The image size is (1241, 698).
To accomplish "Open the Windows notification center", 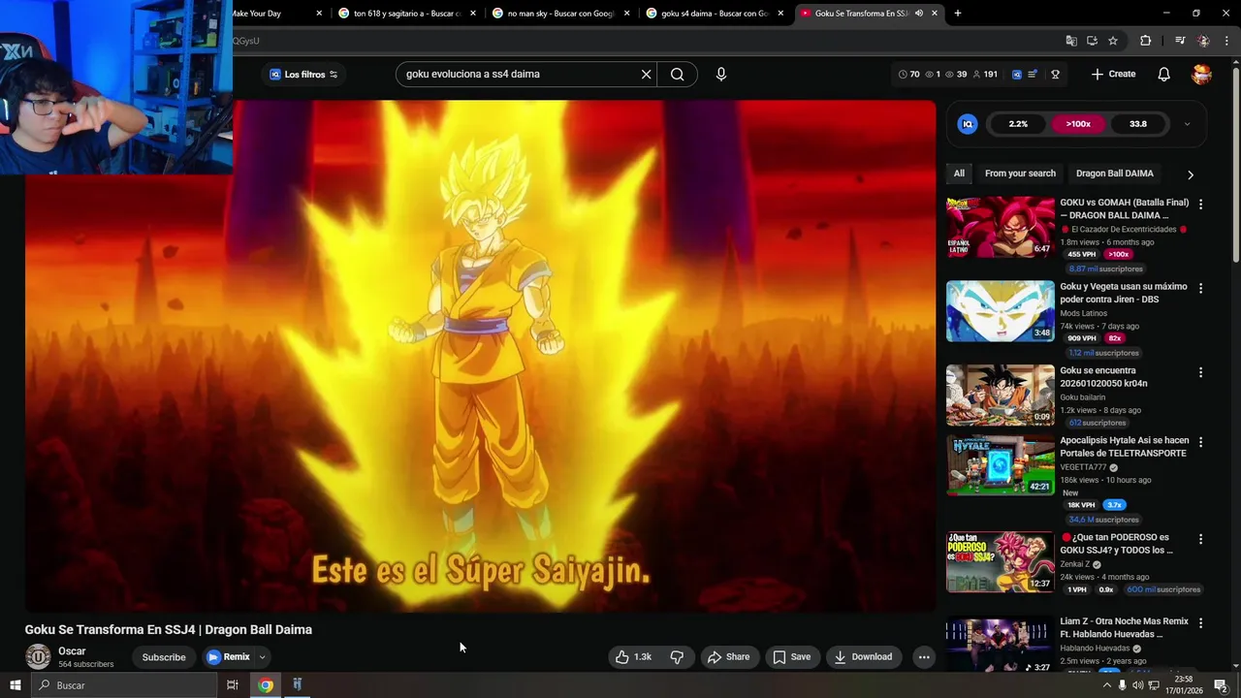I will pyautogui.click(x=1221, y=685).
